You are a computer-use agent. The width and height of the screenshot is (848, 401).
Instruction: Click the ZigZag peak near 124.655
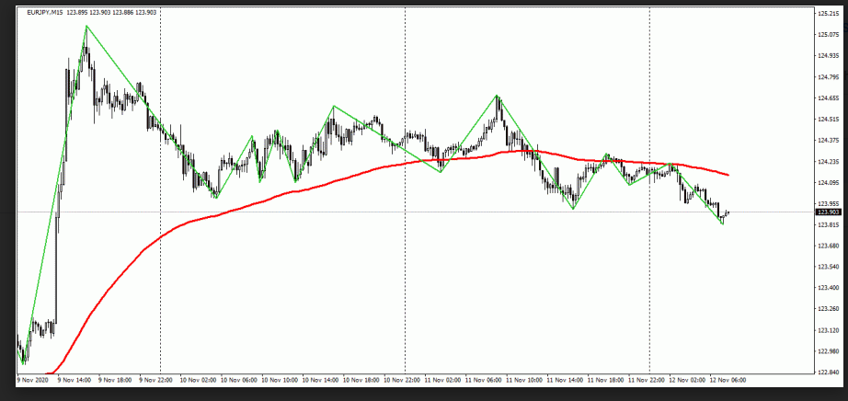coord(498,96)
